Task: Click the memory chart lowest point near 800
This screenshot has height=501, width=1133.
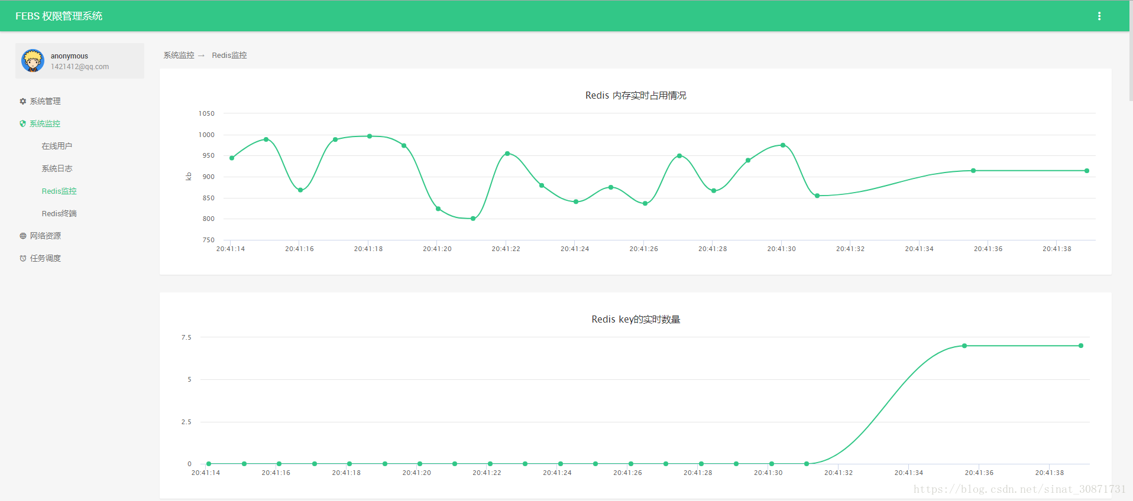Action: (473, 219)
